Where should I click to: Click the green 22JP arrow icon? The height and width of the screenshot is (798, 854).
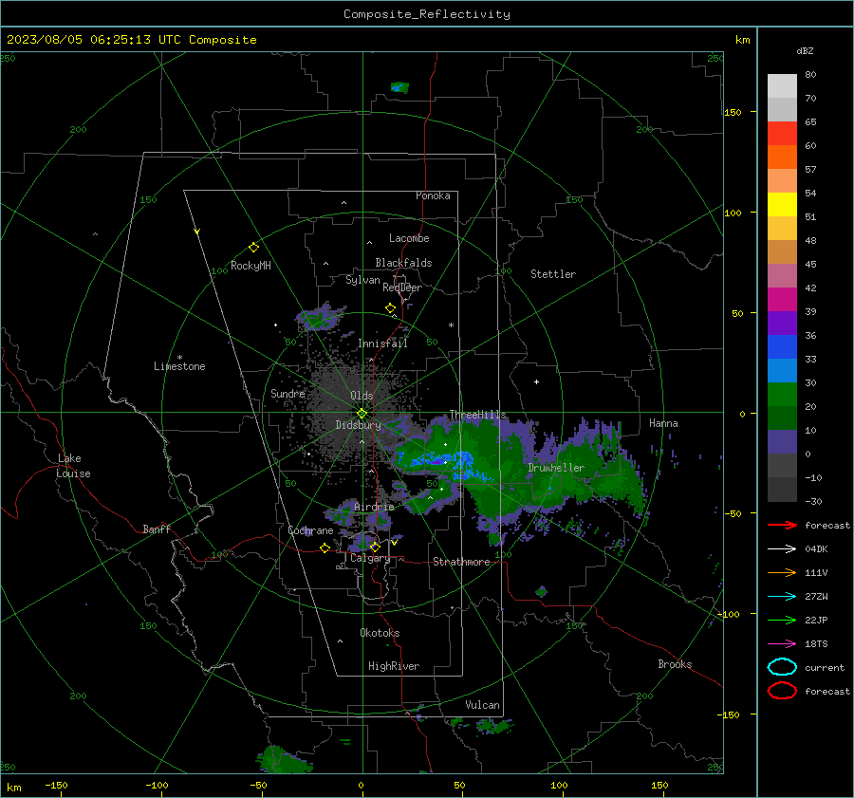[x=782, y=620]
